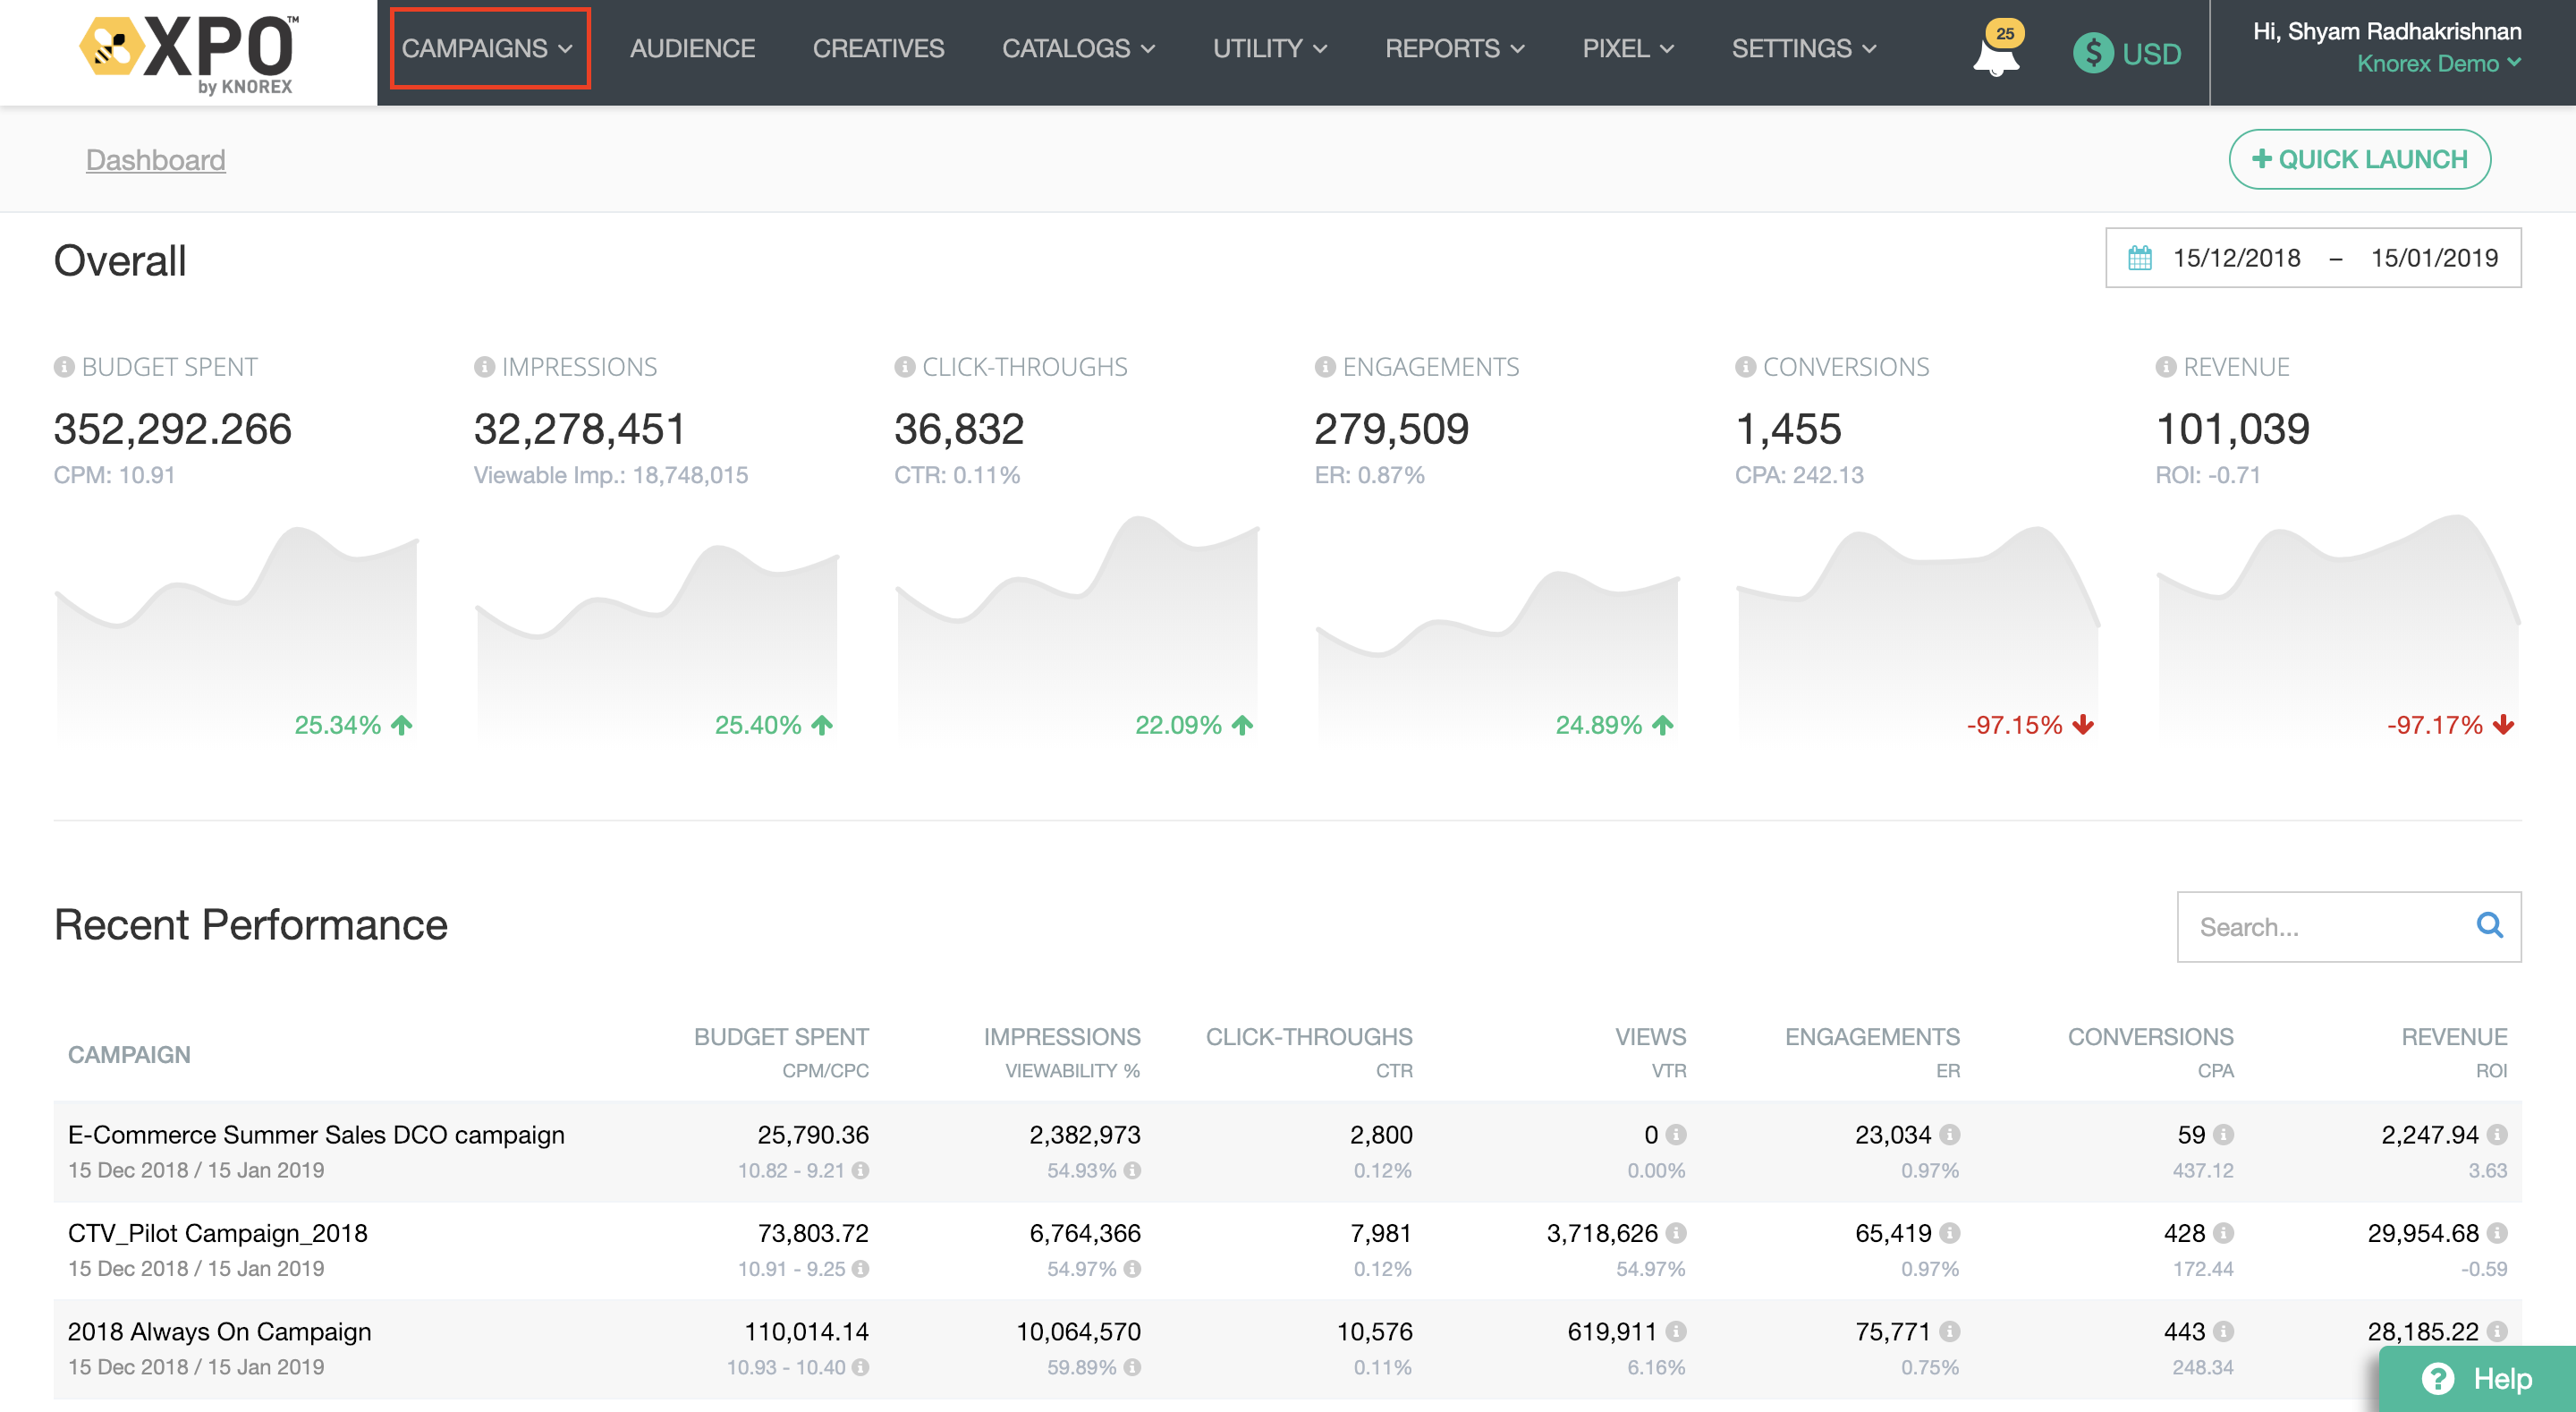
Task: Click the calendar icon in the date range
Action: (x=2139, y=259)
